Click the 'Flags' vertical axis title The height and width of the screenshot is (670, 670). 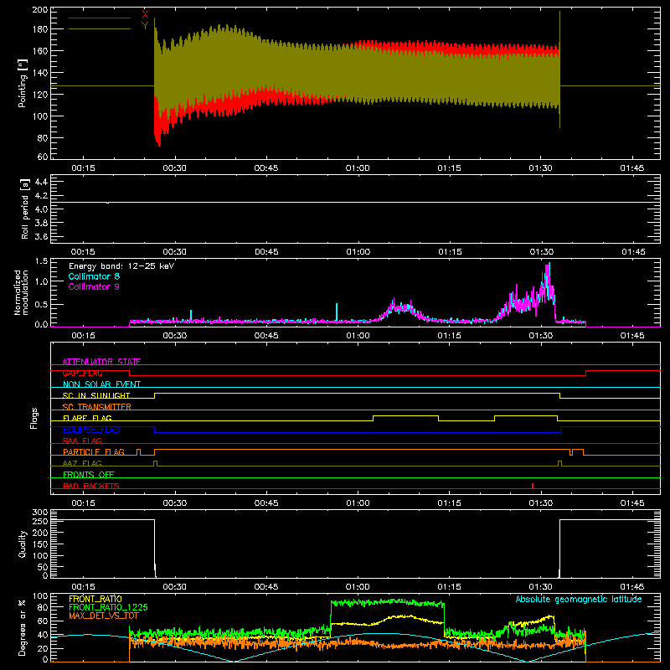coord(34,418)
